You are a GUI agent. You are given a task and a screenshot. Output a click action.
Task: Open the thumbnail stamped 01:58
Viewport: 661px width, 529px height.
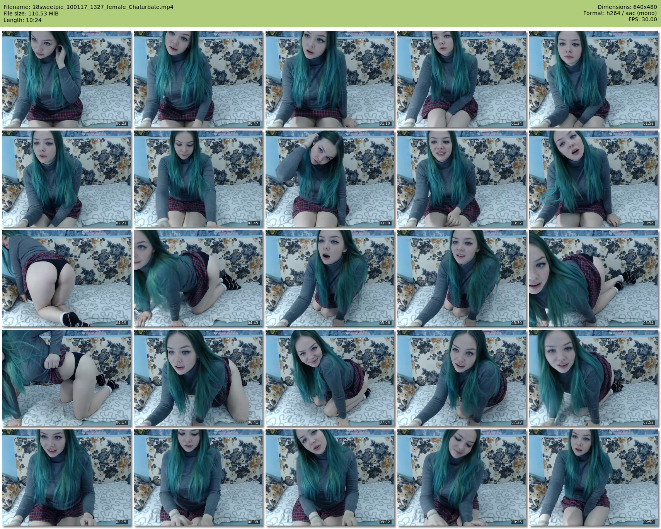594,79
